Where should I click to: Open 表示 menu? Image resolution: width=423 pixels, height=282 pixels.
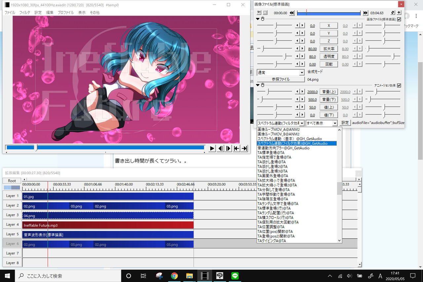82,13
